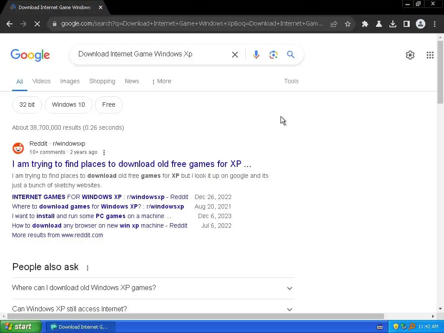This screenshot has height=333, width=444.
Task: Click the horizontal scroll right arrow
Action: point(433,316)
